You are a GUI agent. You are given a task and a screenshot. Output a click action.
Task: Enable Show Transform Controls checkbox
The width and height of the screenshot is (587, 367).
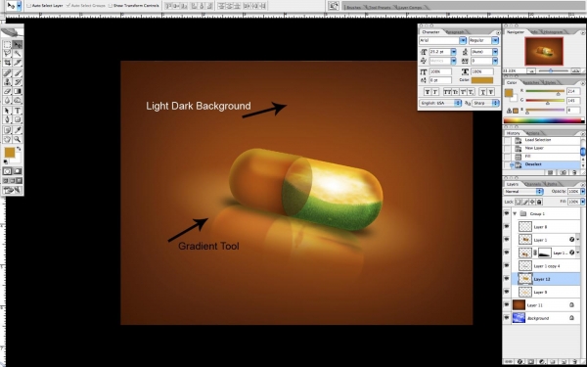pos(110,6)
